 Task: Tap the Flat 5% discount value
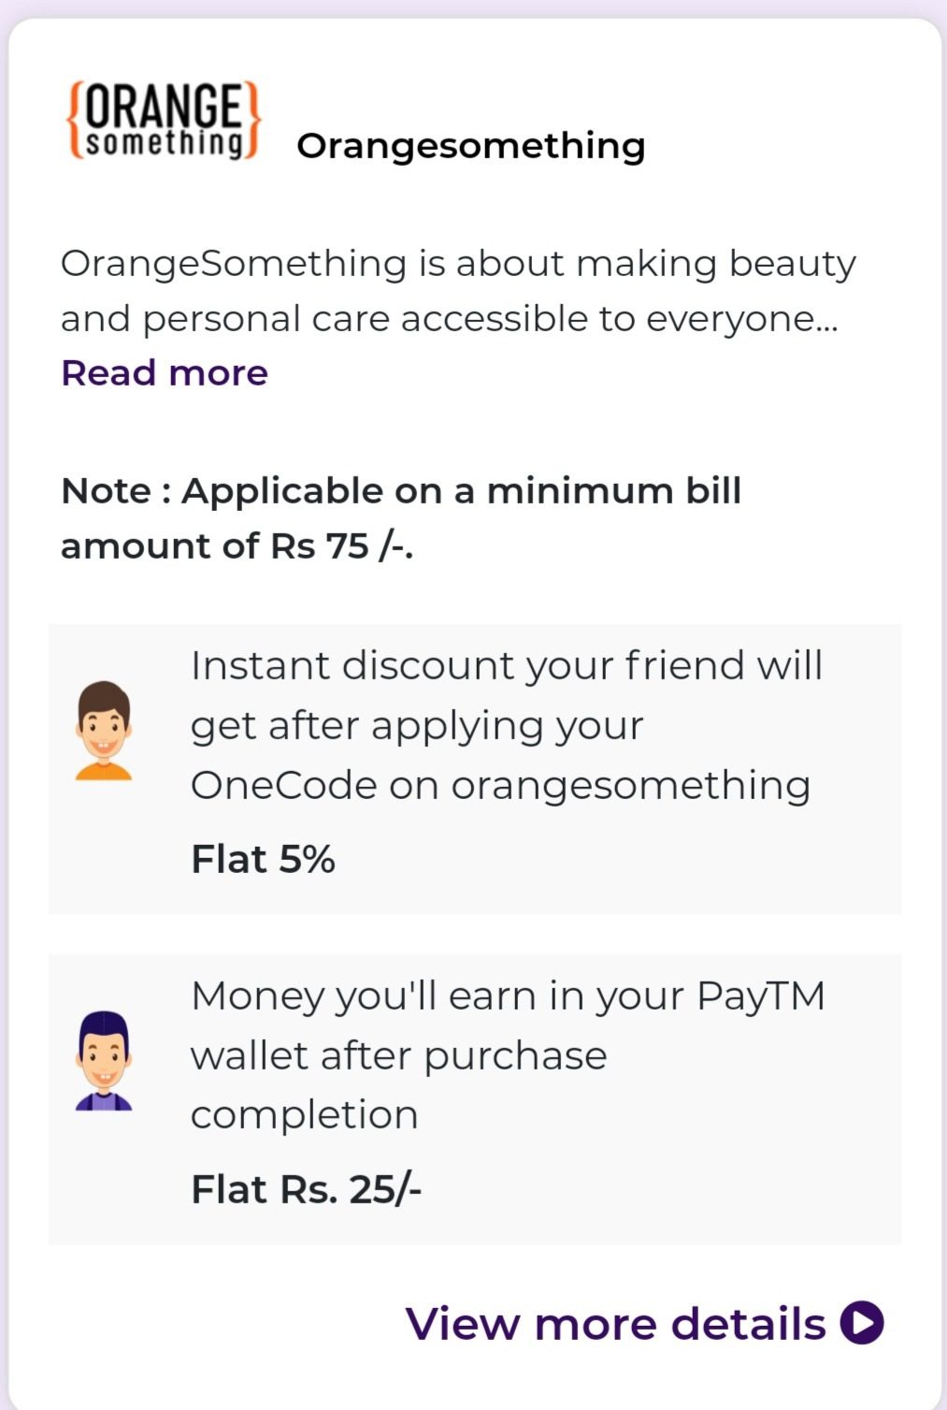pos(263,859)
